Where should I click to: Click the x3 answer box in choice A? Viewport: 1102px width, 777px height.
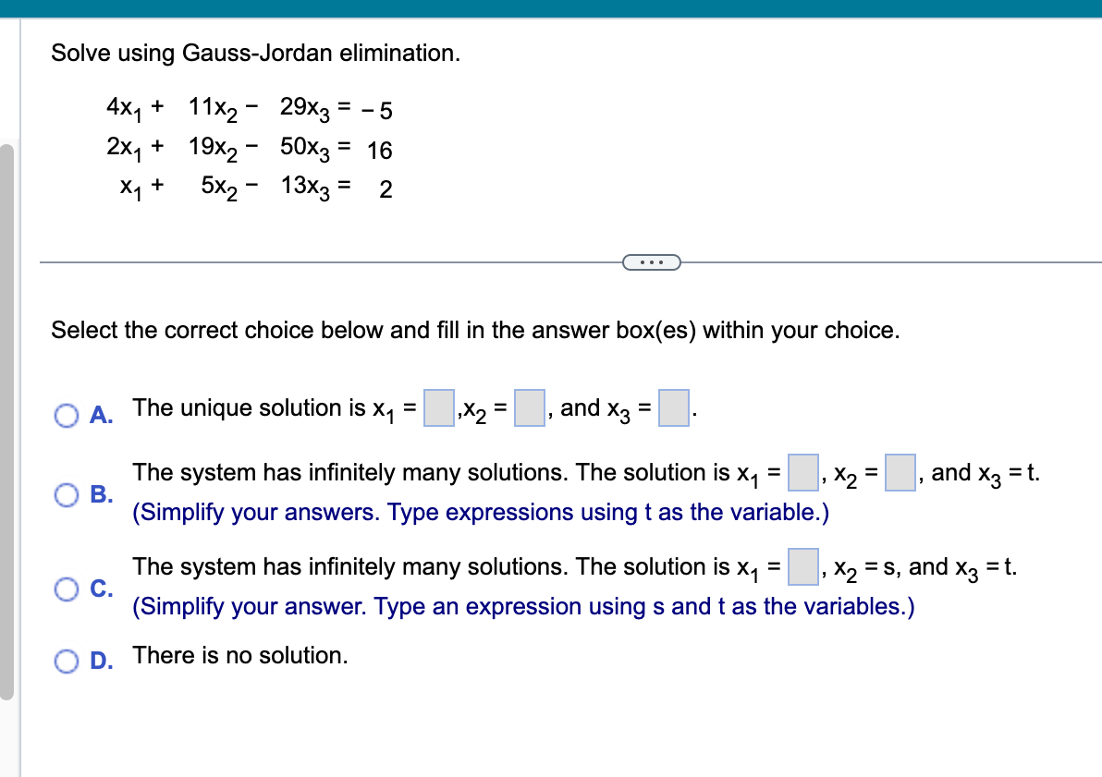click(674, 407)
